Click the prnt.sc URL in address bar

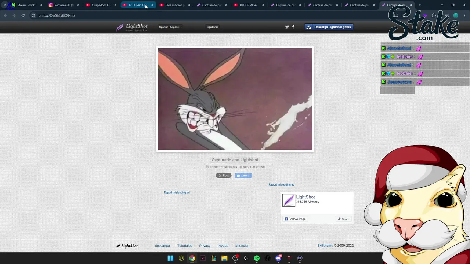click(56, 15)
